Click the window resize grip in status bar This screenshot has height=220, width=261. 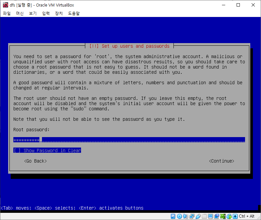[x=258, y=218]
